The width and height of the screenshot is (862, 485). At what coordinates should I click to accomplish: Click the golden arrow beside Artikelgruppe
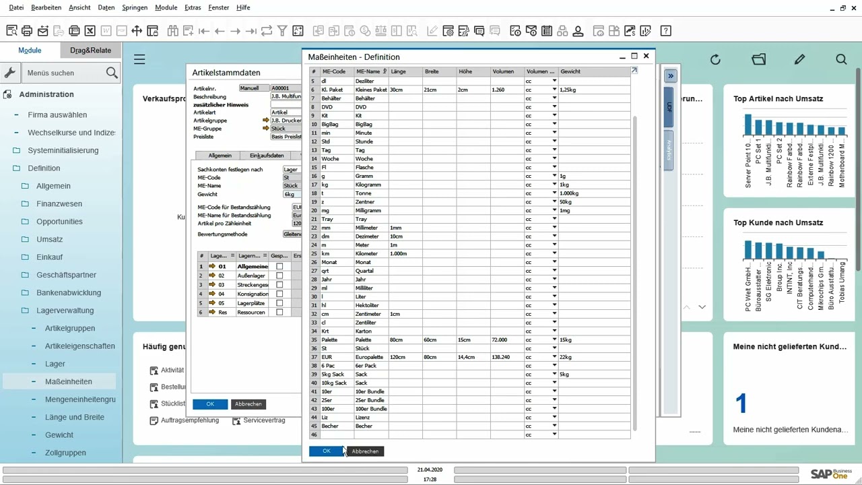[x=265, y=121]
